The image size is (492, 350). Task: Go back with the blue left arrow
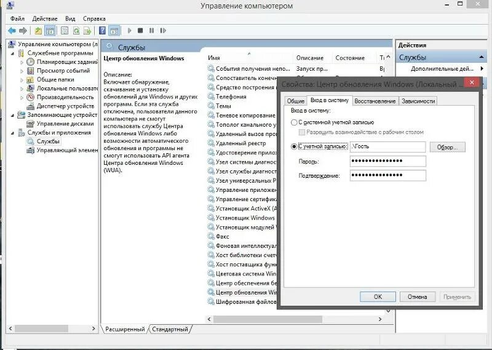[12, 31]
